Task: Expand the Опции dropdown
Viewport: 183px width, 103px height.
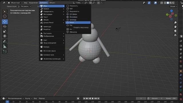Action: (x=174, y=6)
